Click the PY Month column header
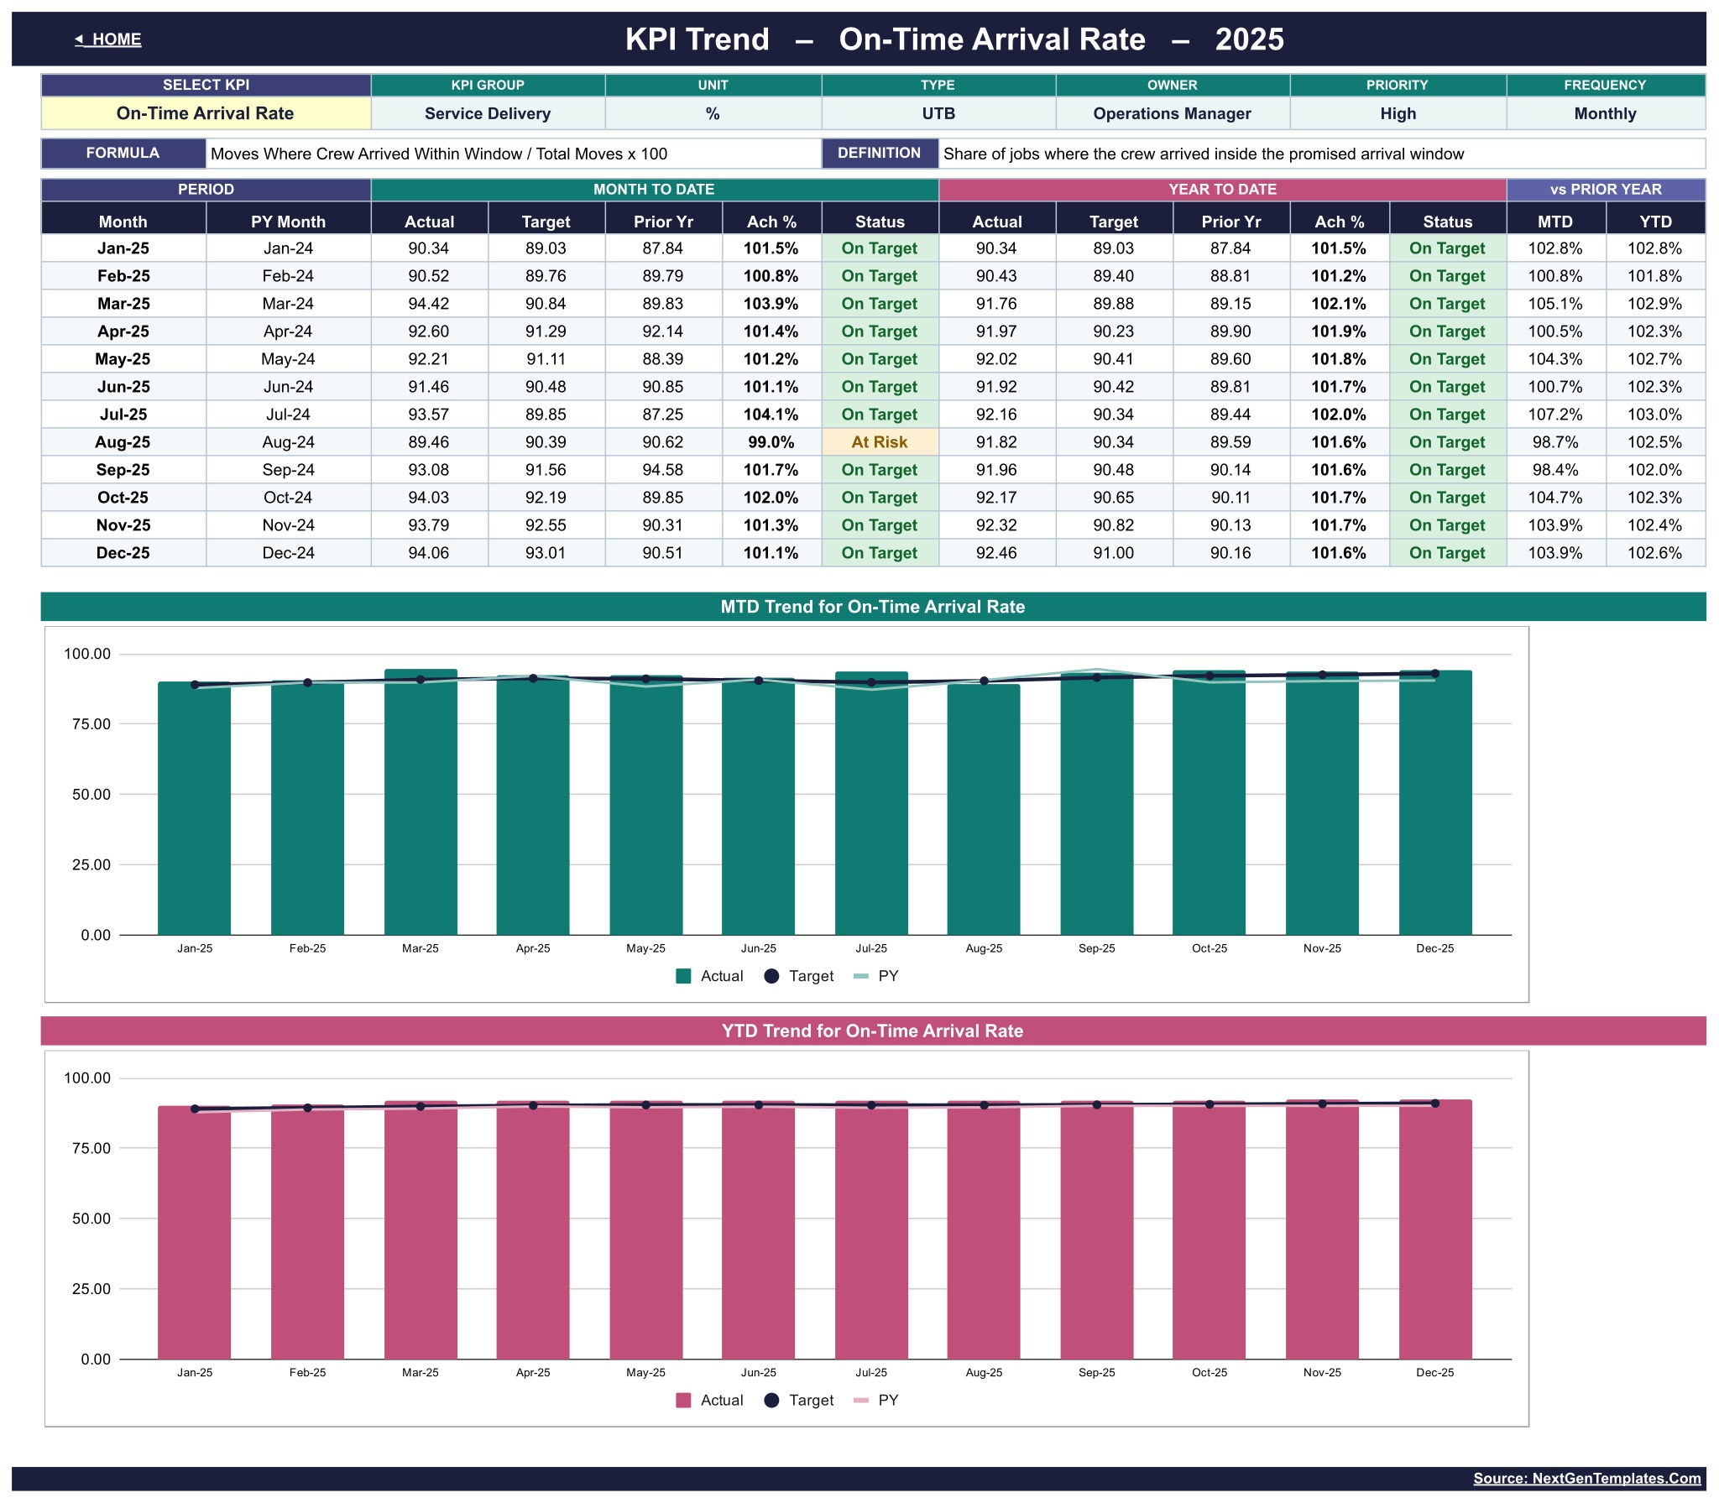Viewport: 1719px width, 1503px height. [x=288, y=222]
